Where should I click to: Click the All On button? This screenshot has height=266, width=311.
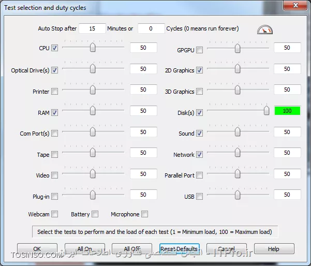click(x=84, y=249)
